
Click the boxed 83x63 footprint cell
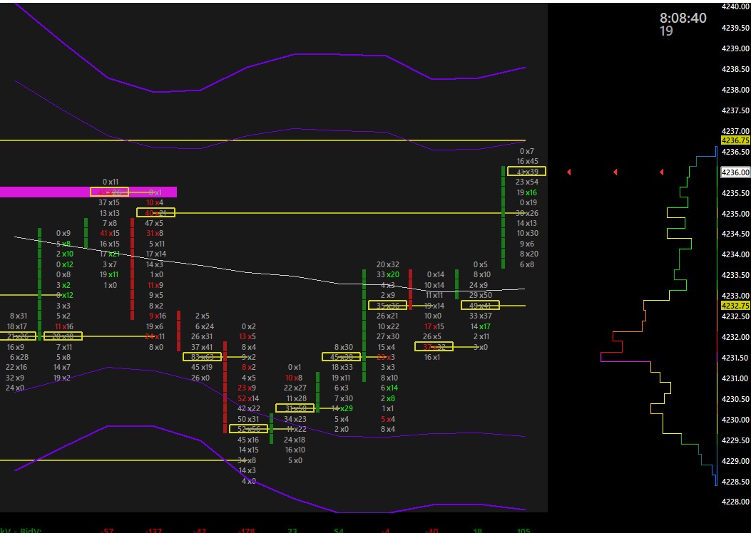202,356
